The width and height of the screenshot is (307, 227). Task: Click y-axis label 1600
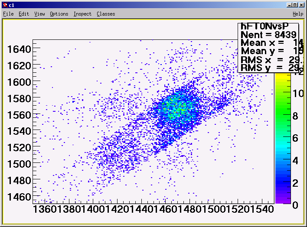pos(19,82)
